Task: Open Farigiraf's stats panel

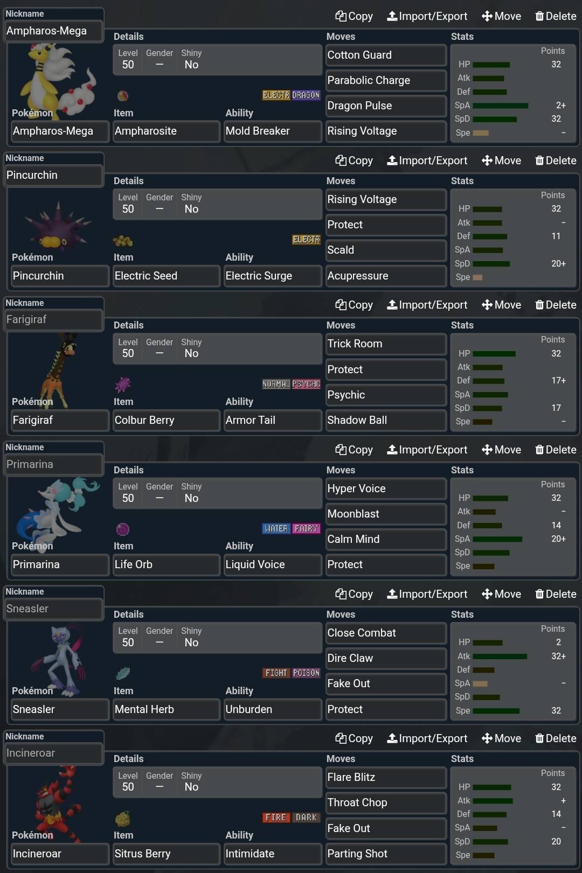Action: (514, 381)
